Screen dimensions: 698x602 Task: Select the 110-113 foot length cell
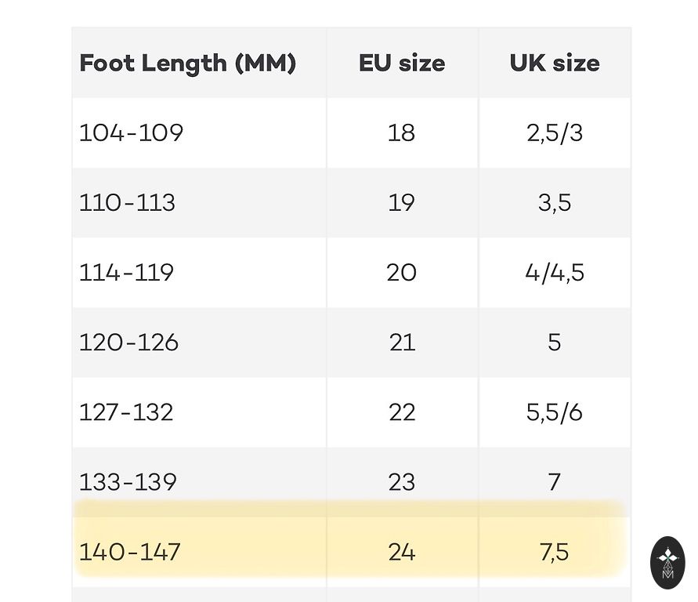pyautogui.click(x=128, y=203)
